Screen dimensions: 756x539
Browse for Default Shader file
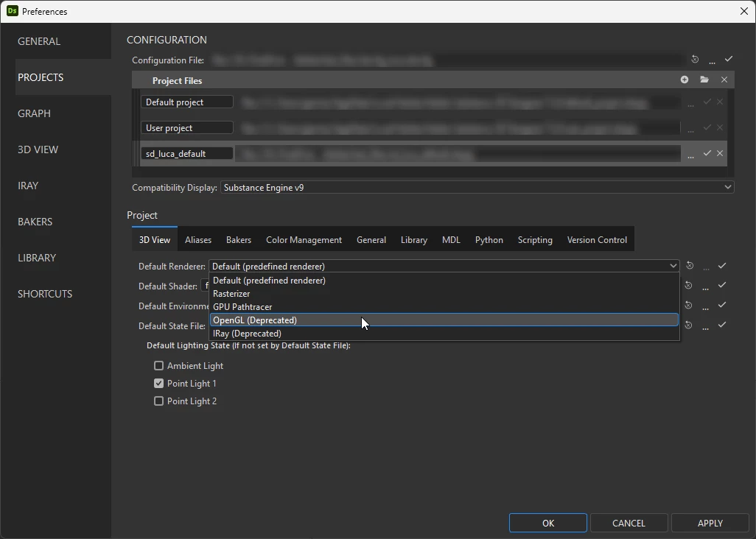(x=705, y=287)
